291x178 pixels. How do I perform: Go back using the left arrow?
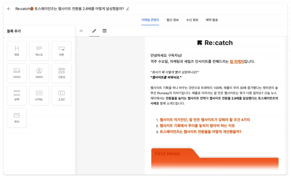pyautogui.click(x=9, y=9)
